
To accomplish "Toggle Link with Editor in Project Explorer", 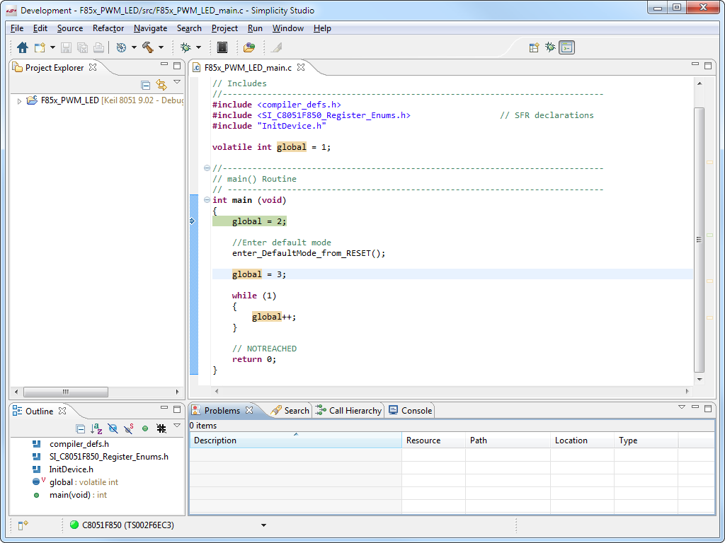I will point(161,84).
